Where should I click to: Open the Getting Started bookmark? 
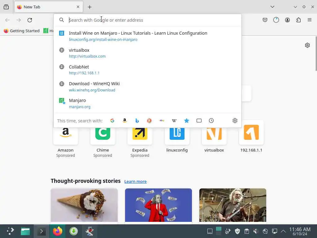pyautogui.click(x=22, y=31)
